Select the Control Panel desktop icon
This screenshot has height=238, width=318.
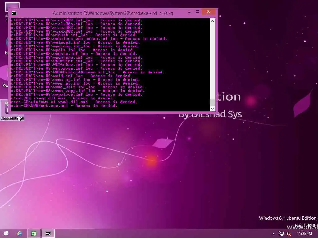click(12, 111)
